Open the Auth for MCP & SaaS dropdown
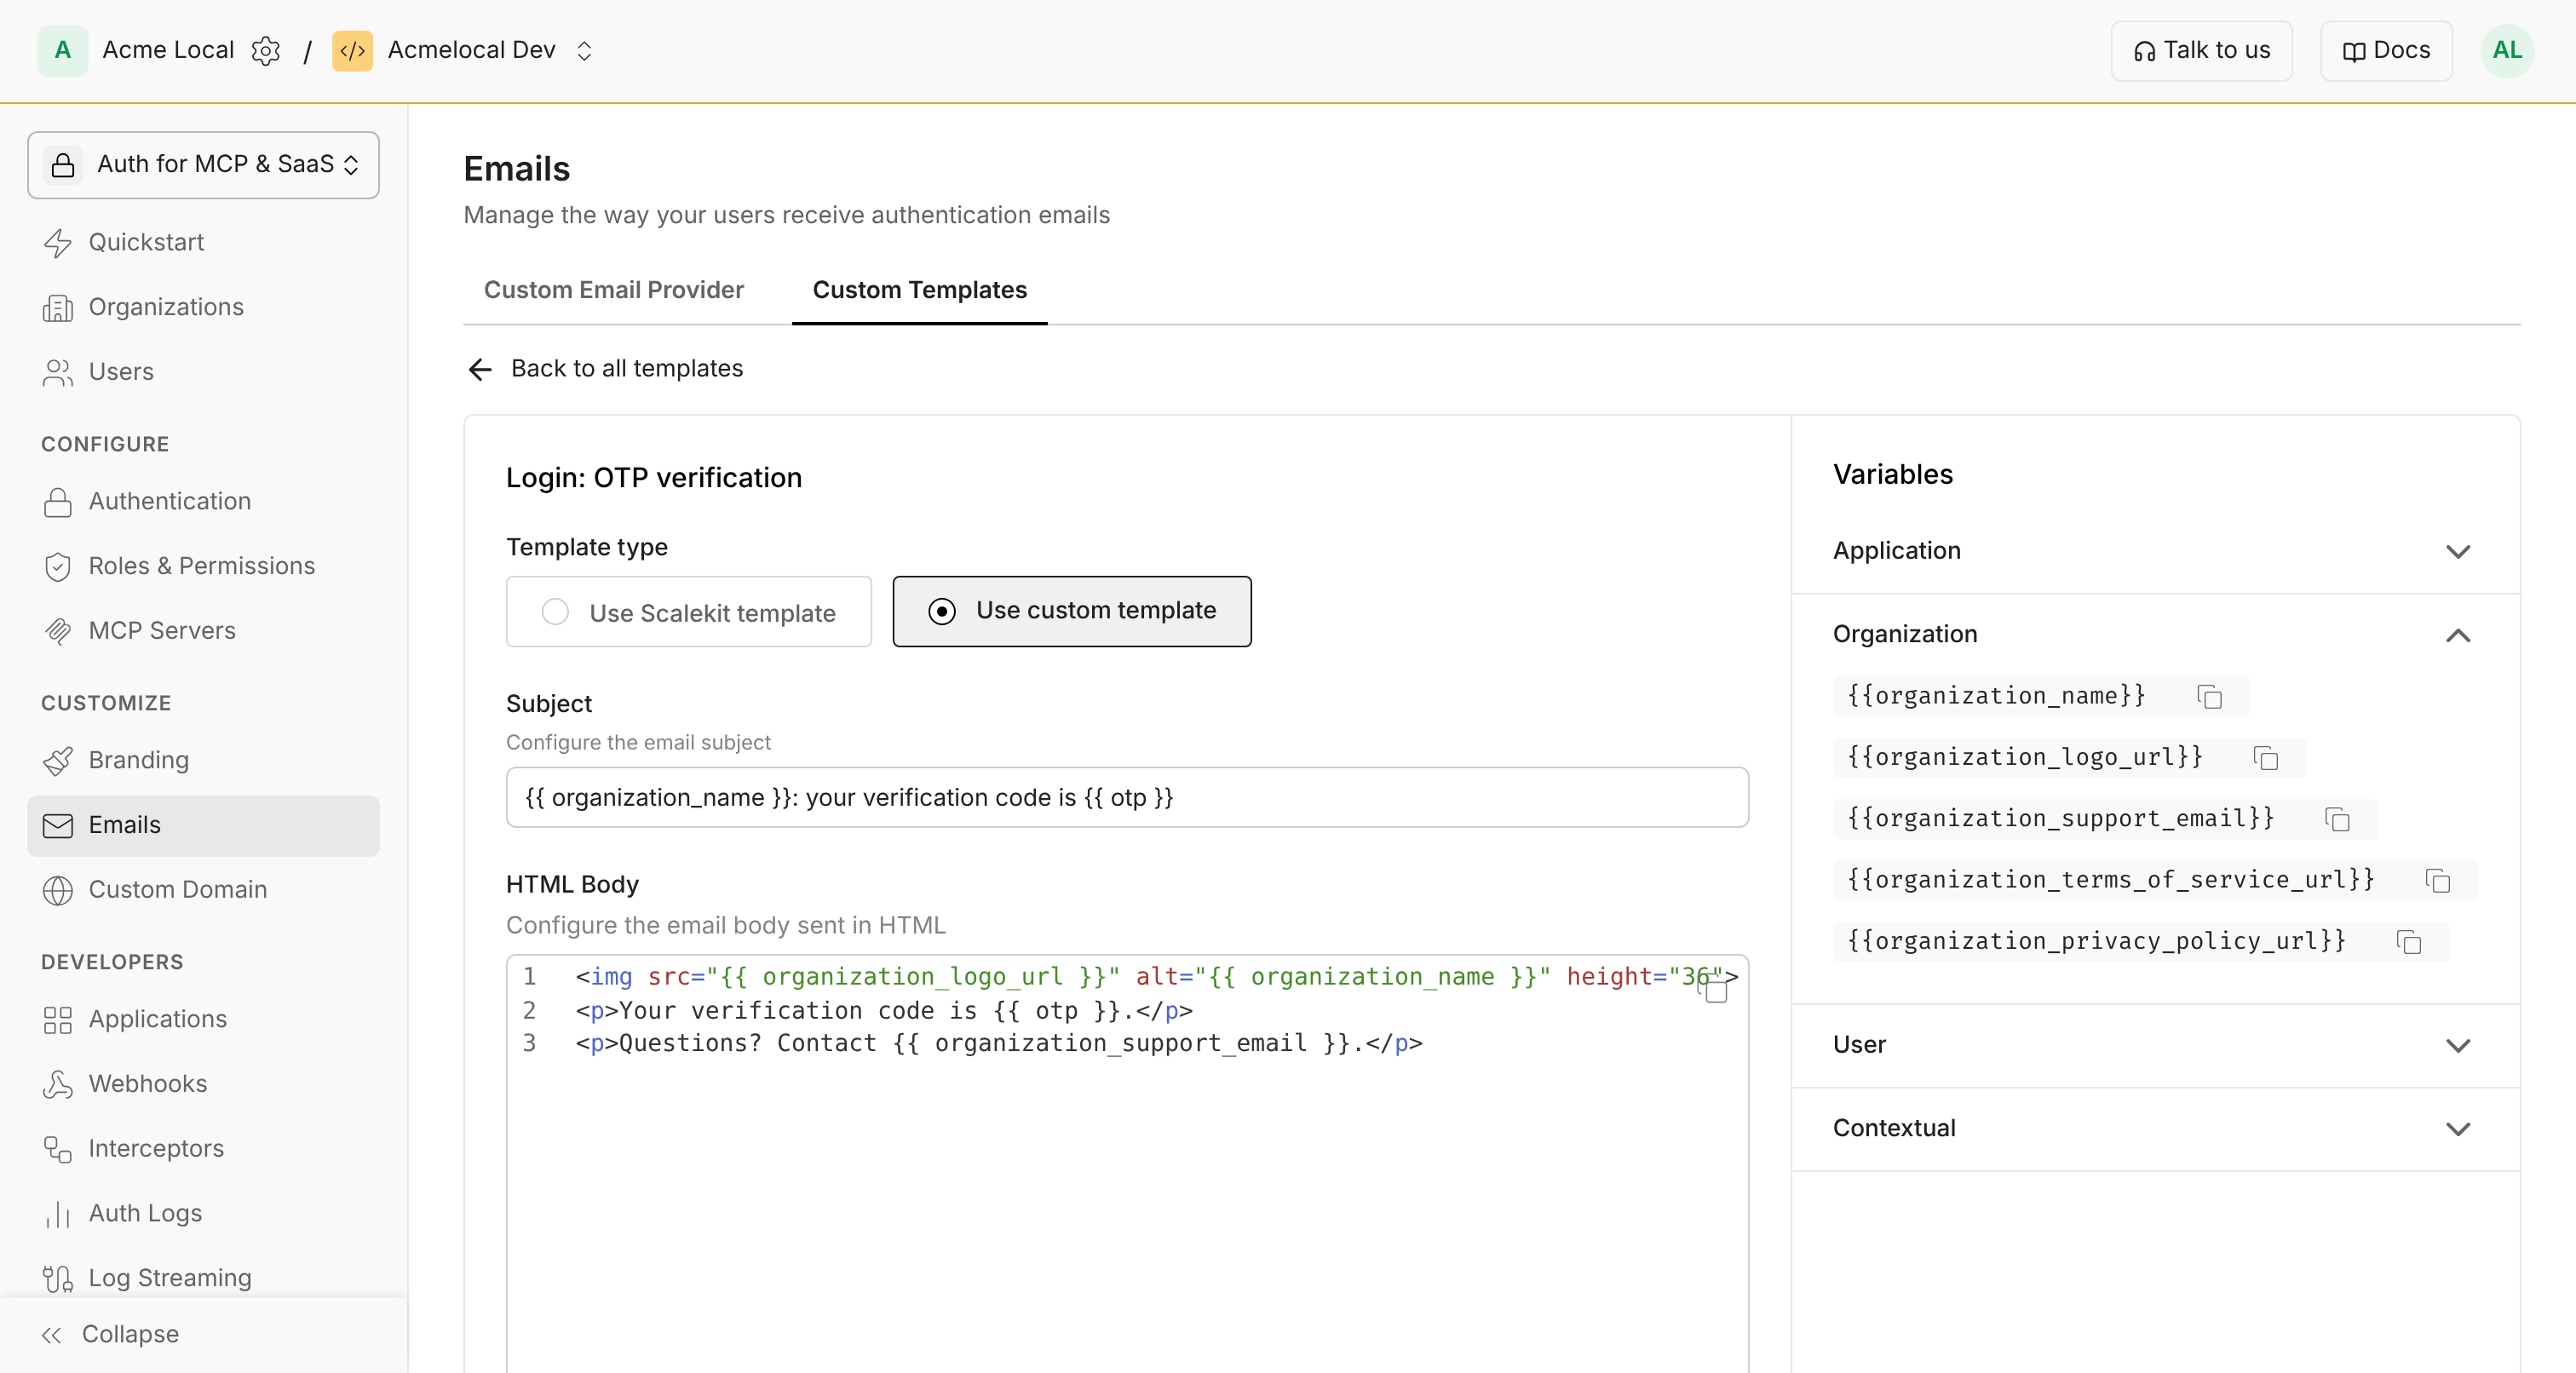The image size is (2576, 1373). click(x=203, y=165)
